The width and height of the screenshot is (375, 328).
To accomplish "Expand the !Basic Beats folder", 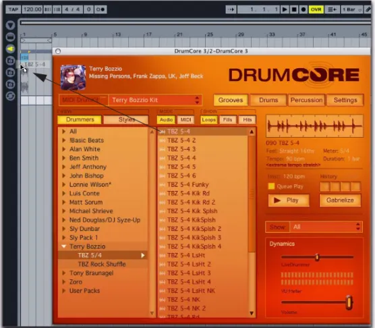I will (x=64, y=140).
